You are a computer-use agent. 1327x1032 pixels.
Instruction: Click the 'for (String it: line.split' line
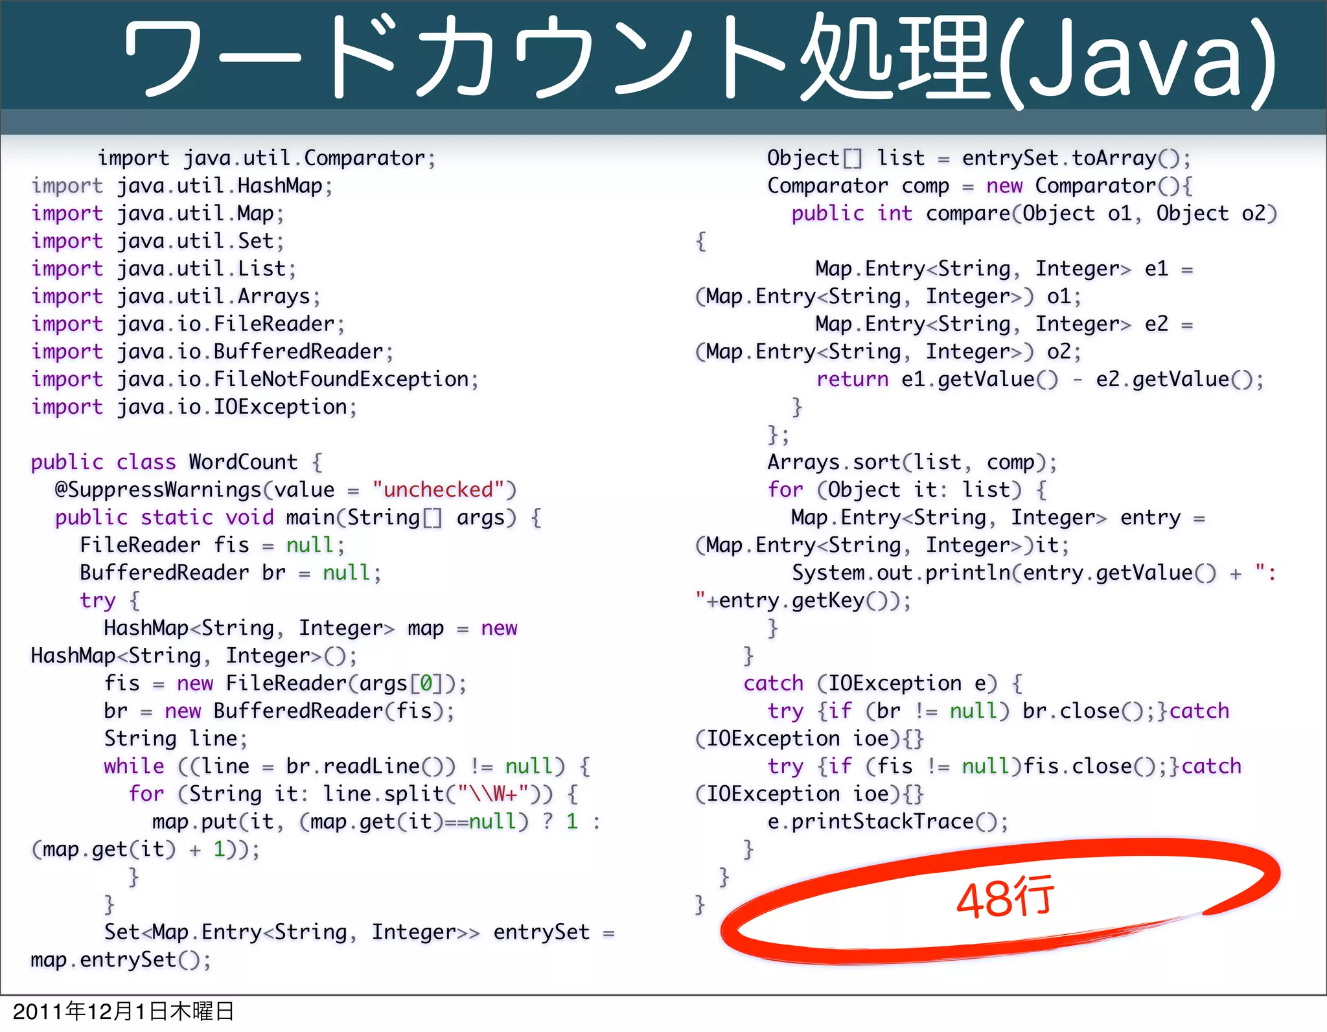point(353,794)
